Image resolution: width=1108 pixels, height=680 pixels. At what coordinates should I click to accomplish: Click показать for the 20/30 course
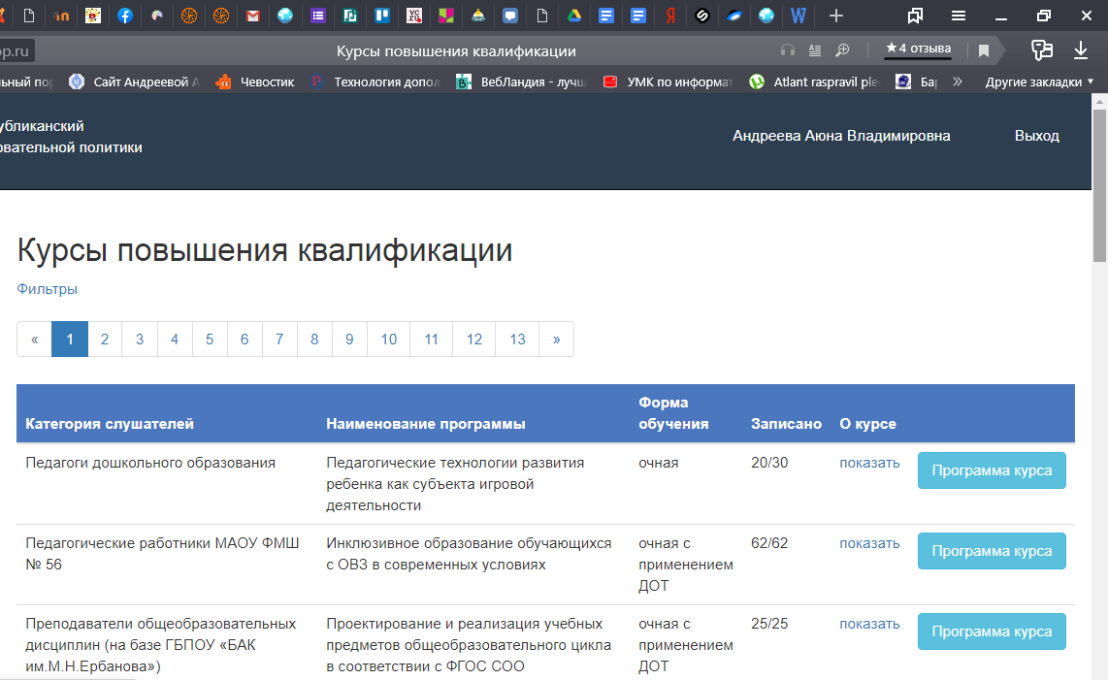click(869, 463)
